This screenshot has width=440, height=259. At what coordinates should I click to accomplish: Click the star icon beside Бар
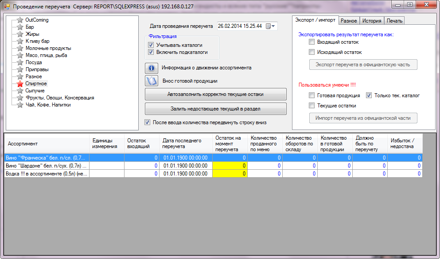20,27
